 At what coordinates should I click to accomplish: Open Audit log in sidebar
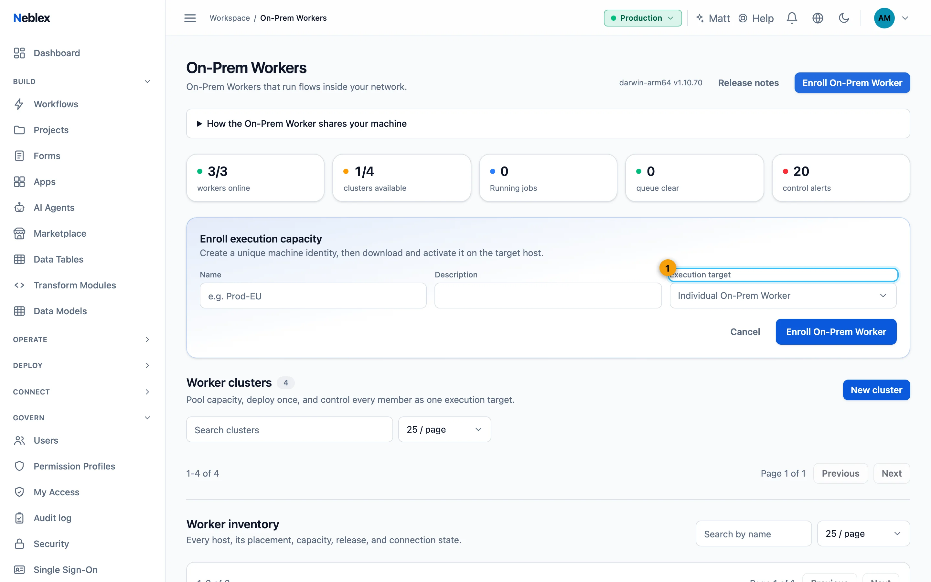(x=82, y=518)
